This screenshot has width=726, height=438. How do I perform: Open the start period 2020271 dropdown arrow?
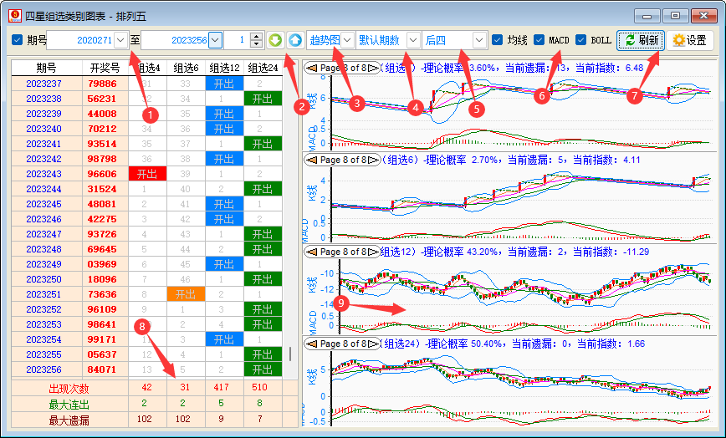(121, 40)
